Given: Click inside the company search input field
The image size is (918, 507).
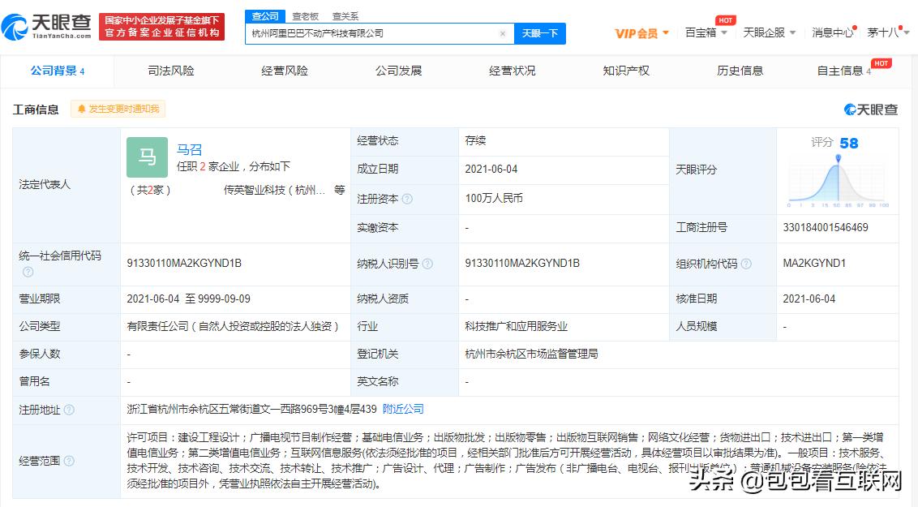Looking at the screenshot, I should pyautogui.click(x=365, y=33).
